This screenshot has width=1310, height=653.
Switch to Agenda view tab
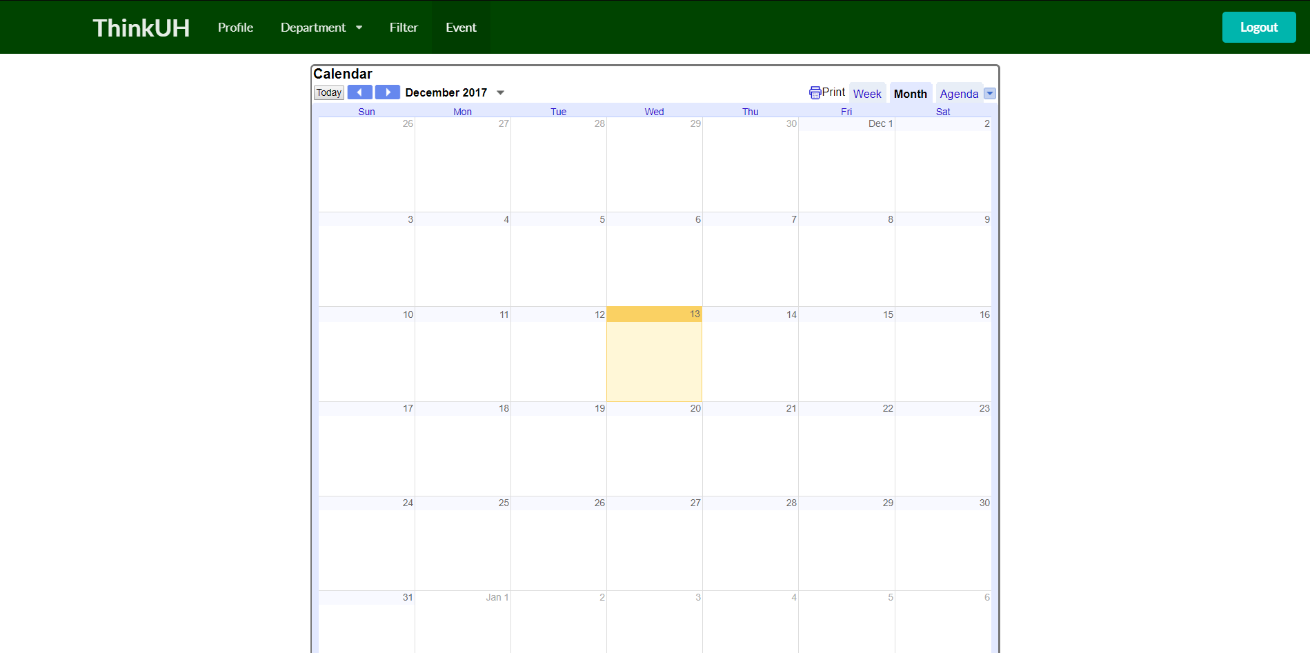(959, 94)
